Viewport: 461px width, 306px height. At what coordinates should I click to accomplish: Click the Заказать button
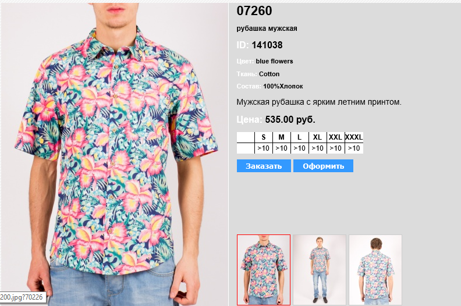(x=264, y=166)
